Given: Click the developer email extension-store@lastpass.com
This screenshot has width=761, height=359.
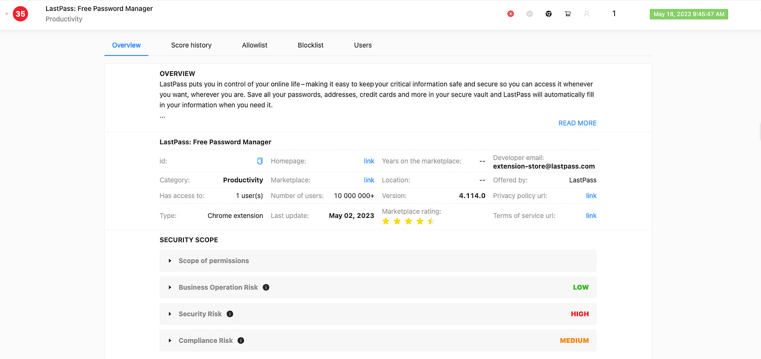Looking at the screenshot, I should tap(544, 166).
